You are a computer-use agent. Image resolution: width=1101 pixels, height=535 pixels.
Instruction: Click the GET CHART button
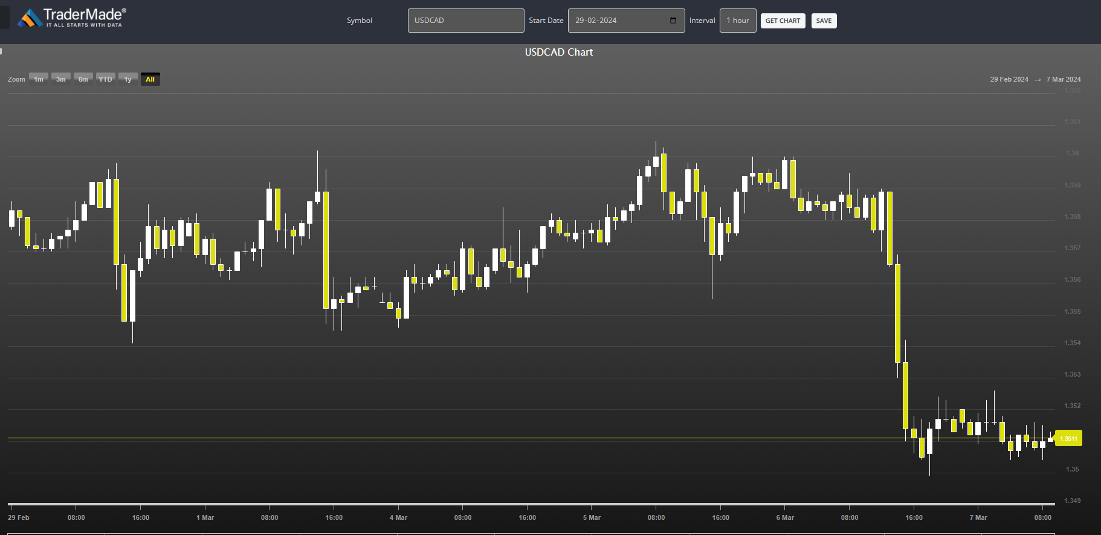click(x=783, y=21)
